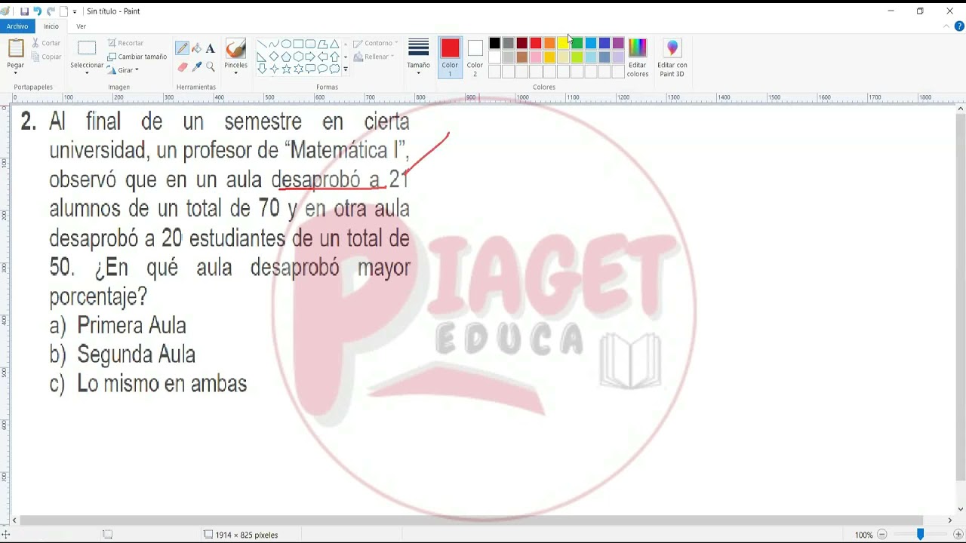Pick the purple color swatch

coord(618,43)
